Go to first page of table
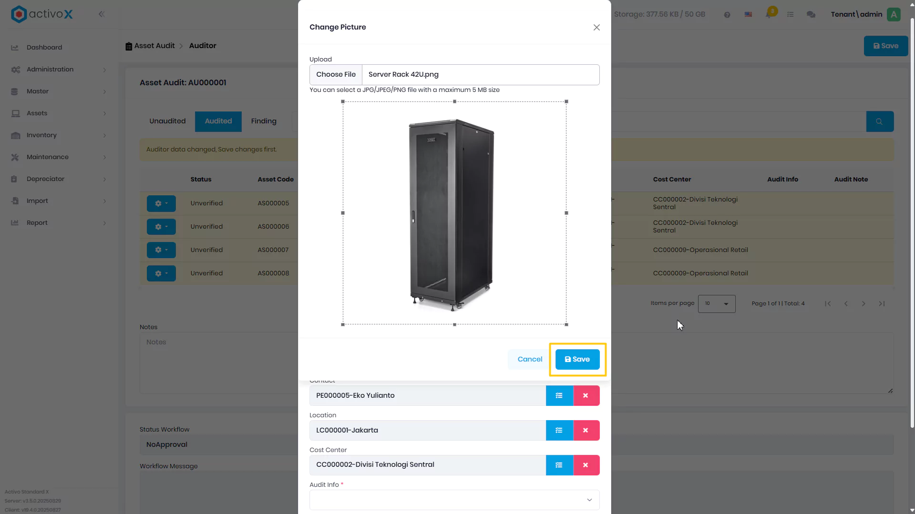Viewport: 915px width, 514px height. pyautogui.click(x=828, y=304)
